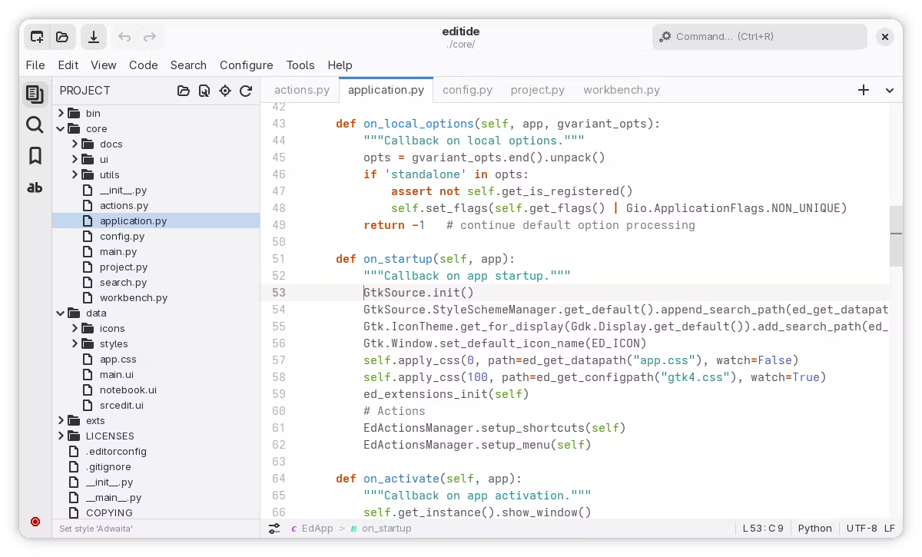Viewport: 922px width, 557px height.
Task: Switch to the workbench.py tab
Action: click(622, 90)
